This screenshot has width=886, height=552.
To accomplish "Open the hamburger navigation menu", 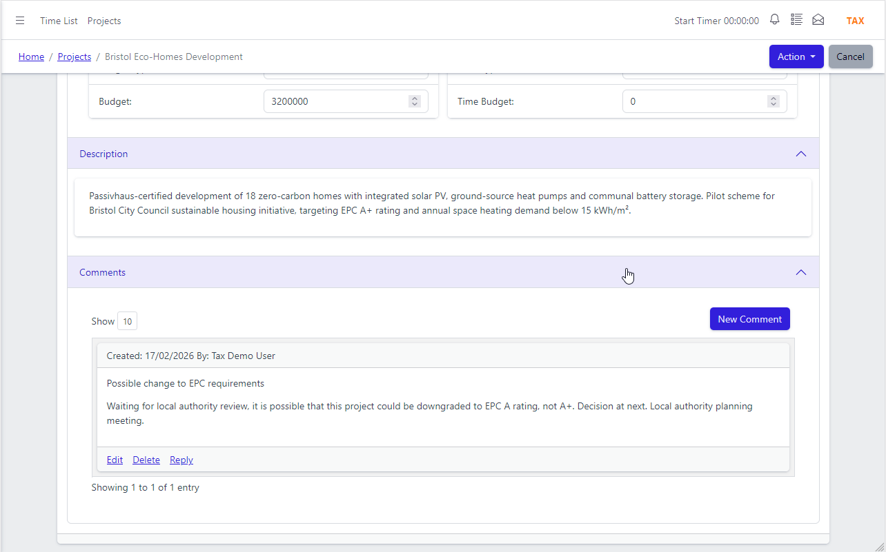I will (20, 21).
